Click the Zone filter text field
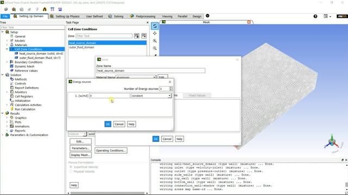Screen dimensions: 348x195 104,36
